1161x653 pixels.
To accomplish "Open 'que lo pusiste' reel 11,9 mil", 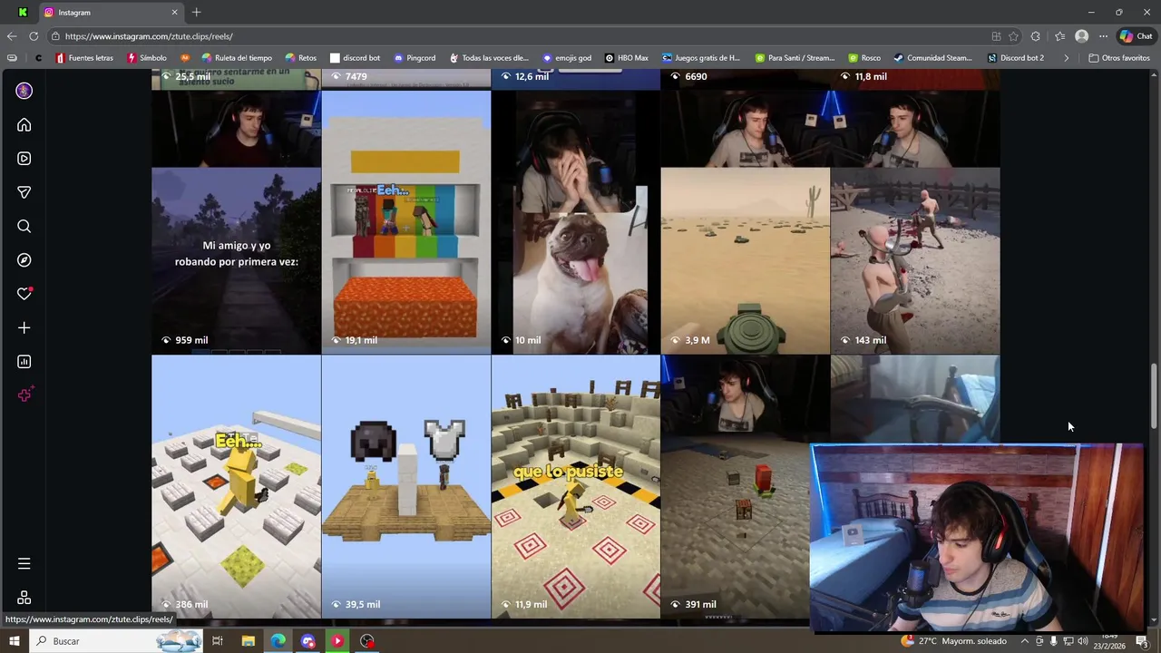I will point(576,487).
